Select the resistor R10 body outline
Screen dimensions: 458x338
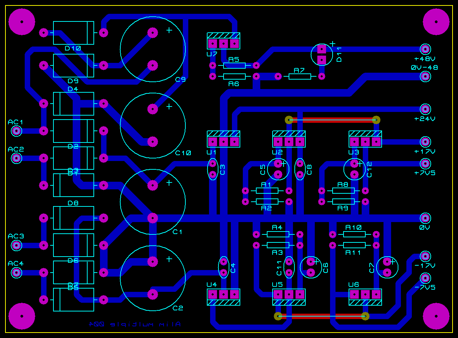point(354,234)
